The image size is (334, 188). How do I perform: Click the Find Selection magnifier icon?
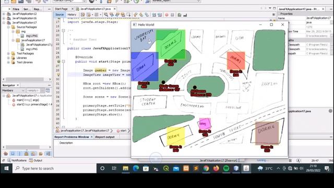tap(106, 15)
